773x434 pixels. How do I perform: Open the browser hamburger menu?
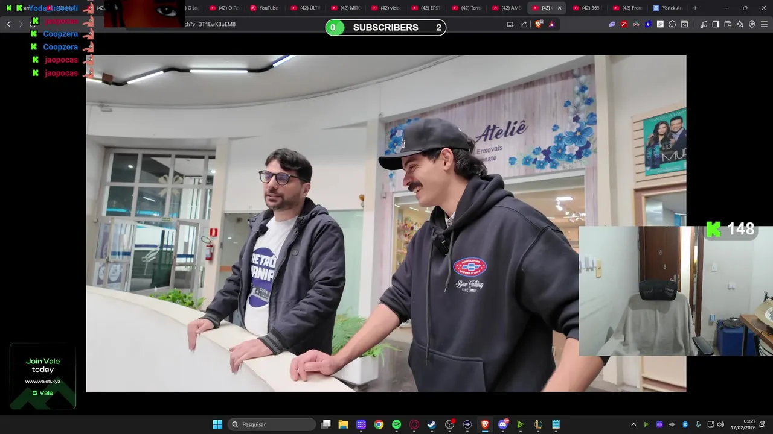coord(764,24)
